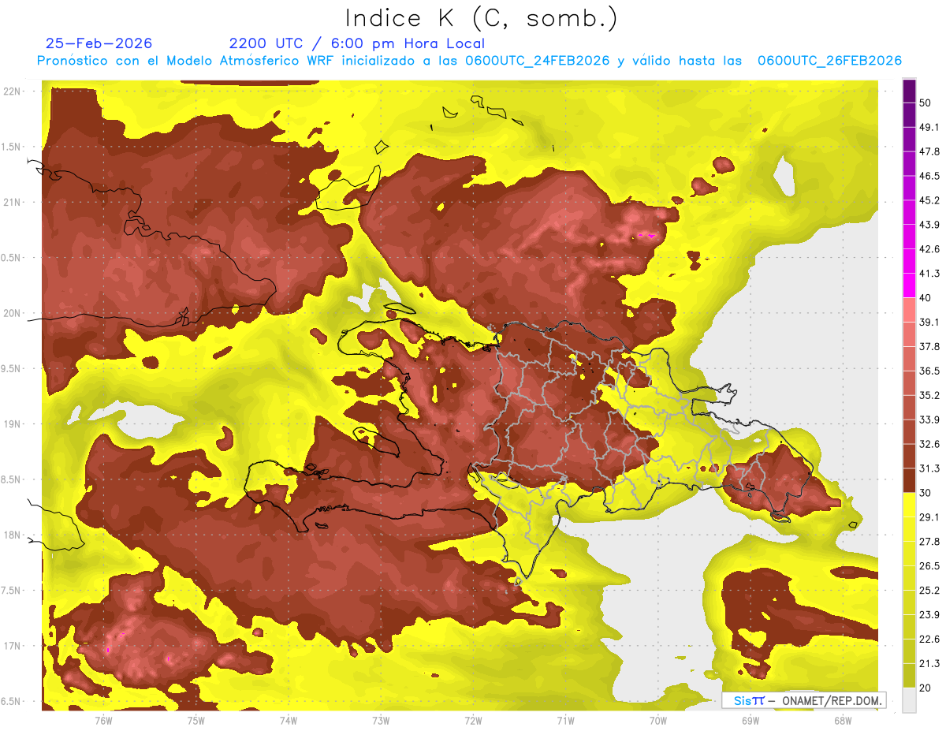Click the '22N' latitude label

(13, 91)
